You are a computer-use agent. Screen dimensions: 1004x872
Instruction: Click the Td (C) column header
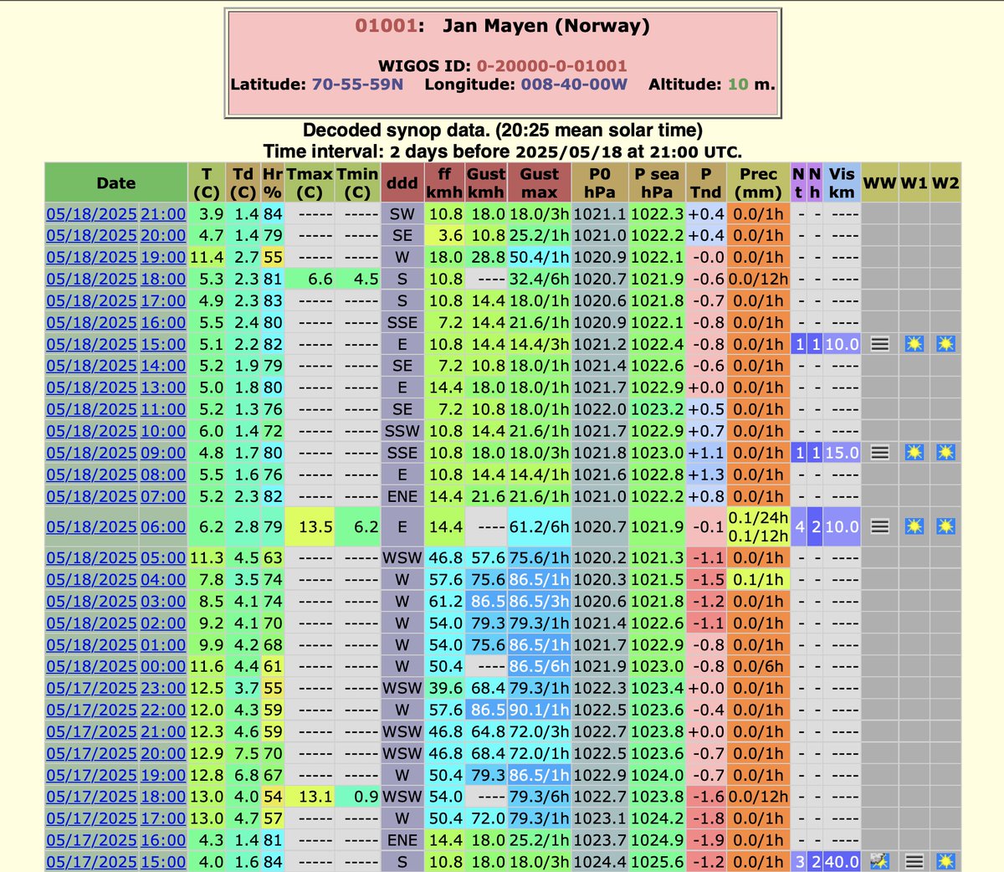[x=243, y=183]
